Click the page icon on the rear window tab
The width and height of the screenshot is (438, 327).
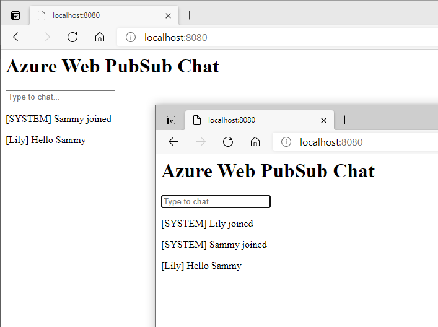[42, 15]
